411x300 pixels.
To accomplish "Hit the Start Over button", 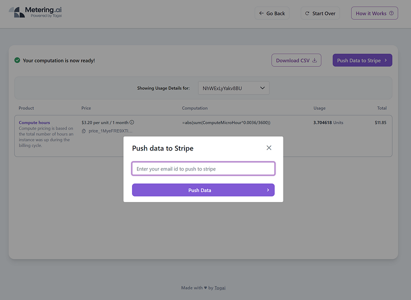I will coord(320,13).
